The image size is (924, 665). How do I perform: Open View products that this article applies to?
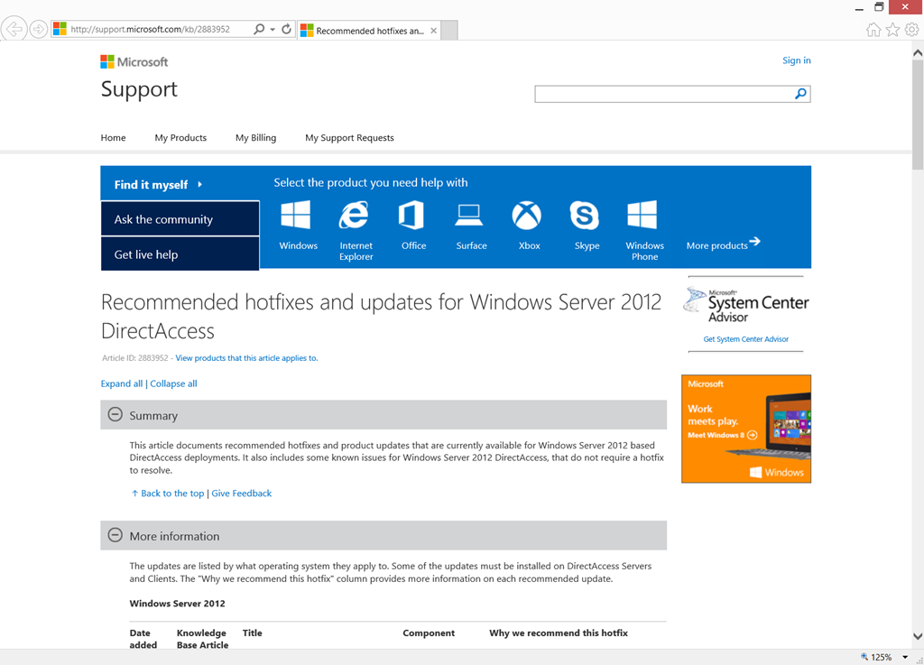pyautogui.click(x=246, y=358)
